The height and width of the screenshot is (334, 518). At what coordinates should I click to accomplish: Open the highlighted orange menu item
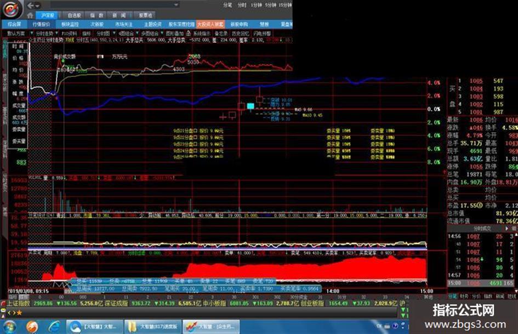click(210, 24)
